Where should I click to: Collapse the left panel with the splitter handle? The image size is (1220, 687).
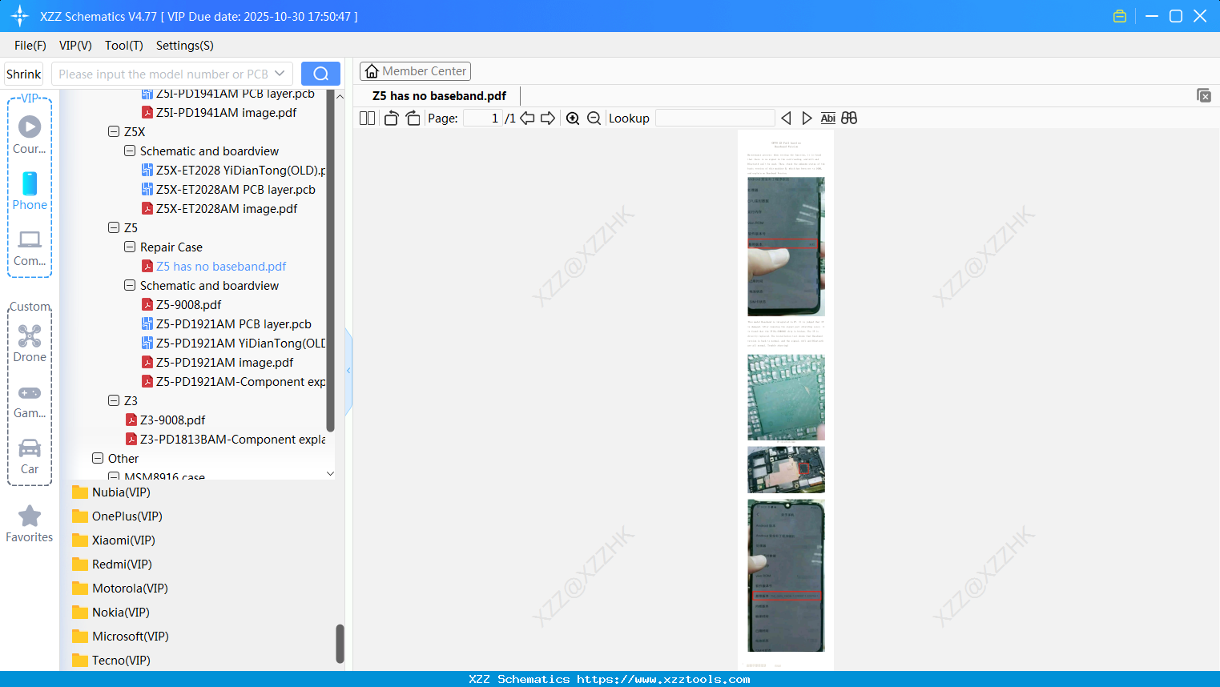click(348, 371)
